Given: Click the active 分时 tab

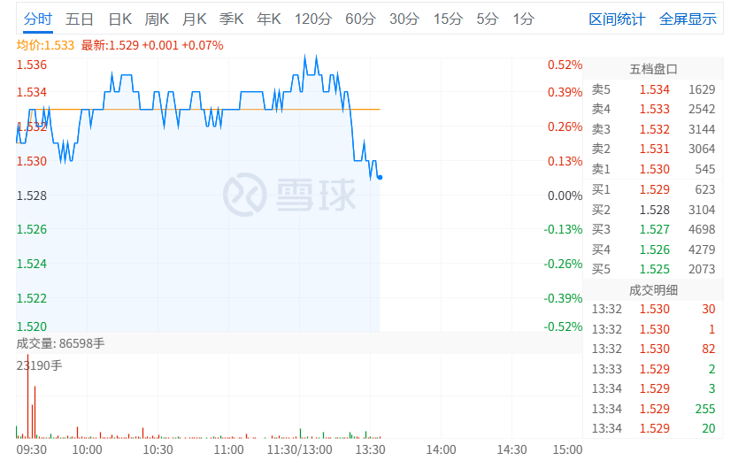Looking at the screenshot, I should [x=38, y=19].
